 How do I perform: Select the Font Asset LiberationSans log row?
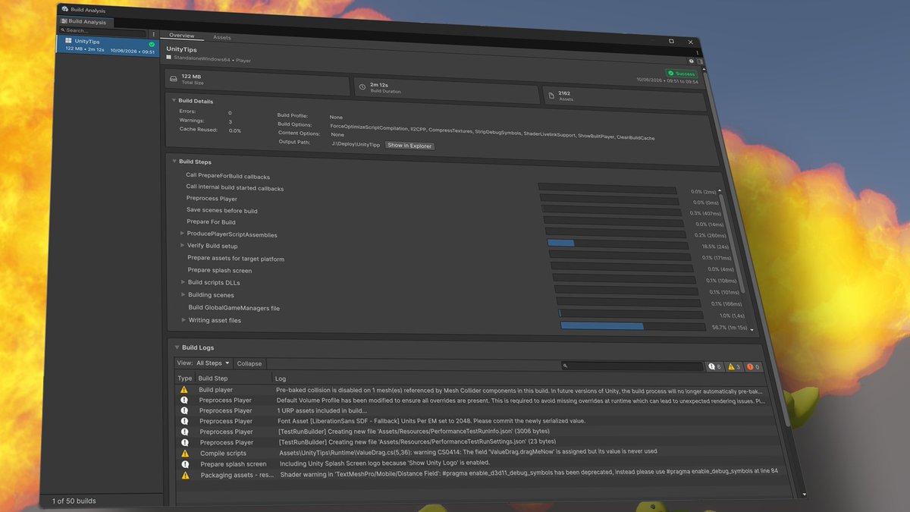pos(477,421)
